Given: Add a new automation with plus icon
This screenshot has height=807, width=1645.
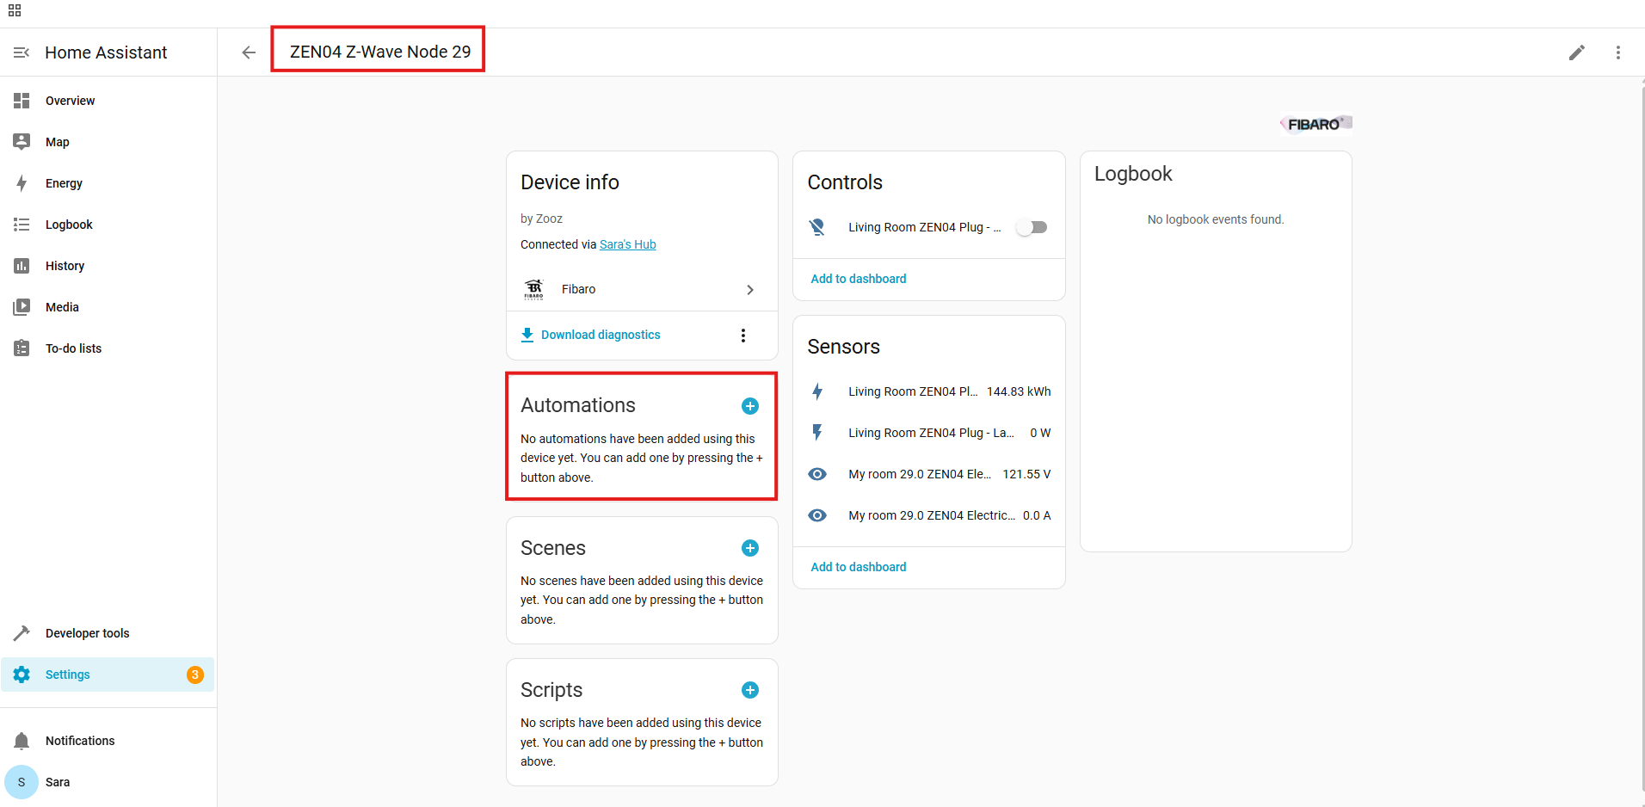Looking at the screenshot, I should (749, 406).
